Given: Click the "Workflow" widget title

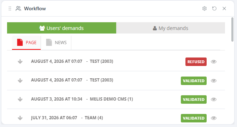Looking at the screenshot, I should point(35,8).
